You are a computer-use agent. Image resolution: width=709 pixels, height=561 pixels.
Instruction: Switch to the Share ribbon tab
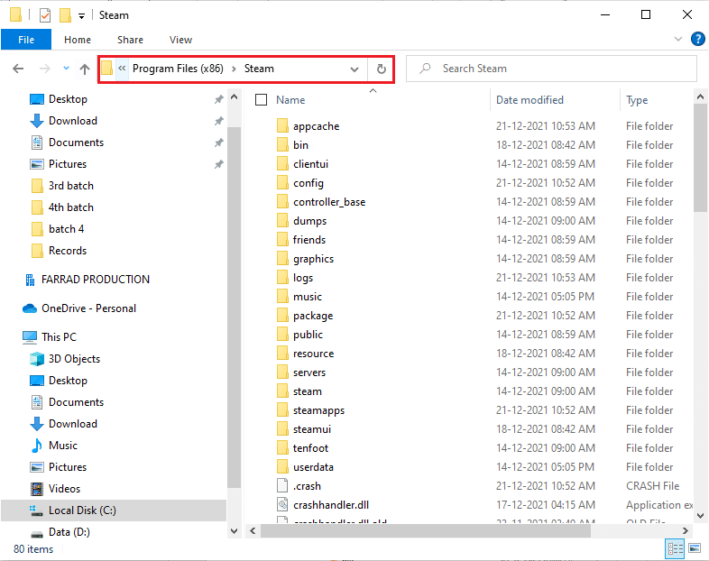(130, 40)
